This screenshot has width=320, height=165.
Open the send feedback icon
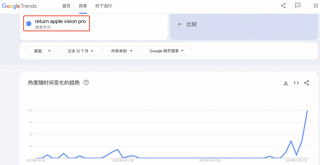[298, 6]
